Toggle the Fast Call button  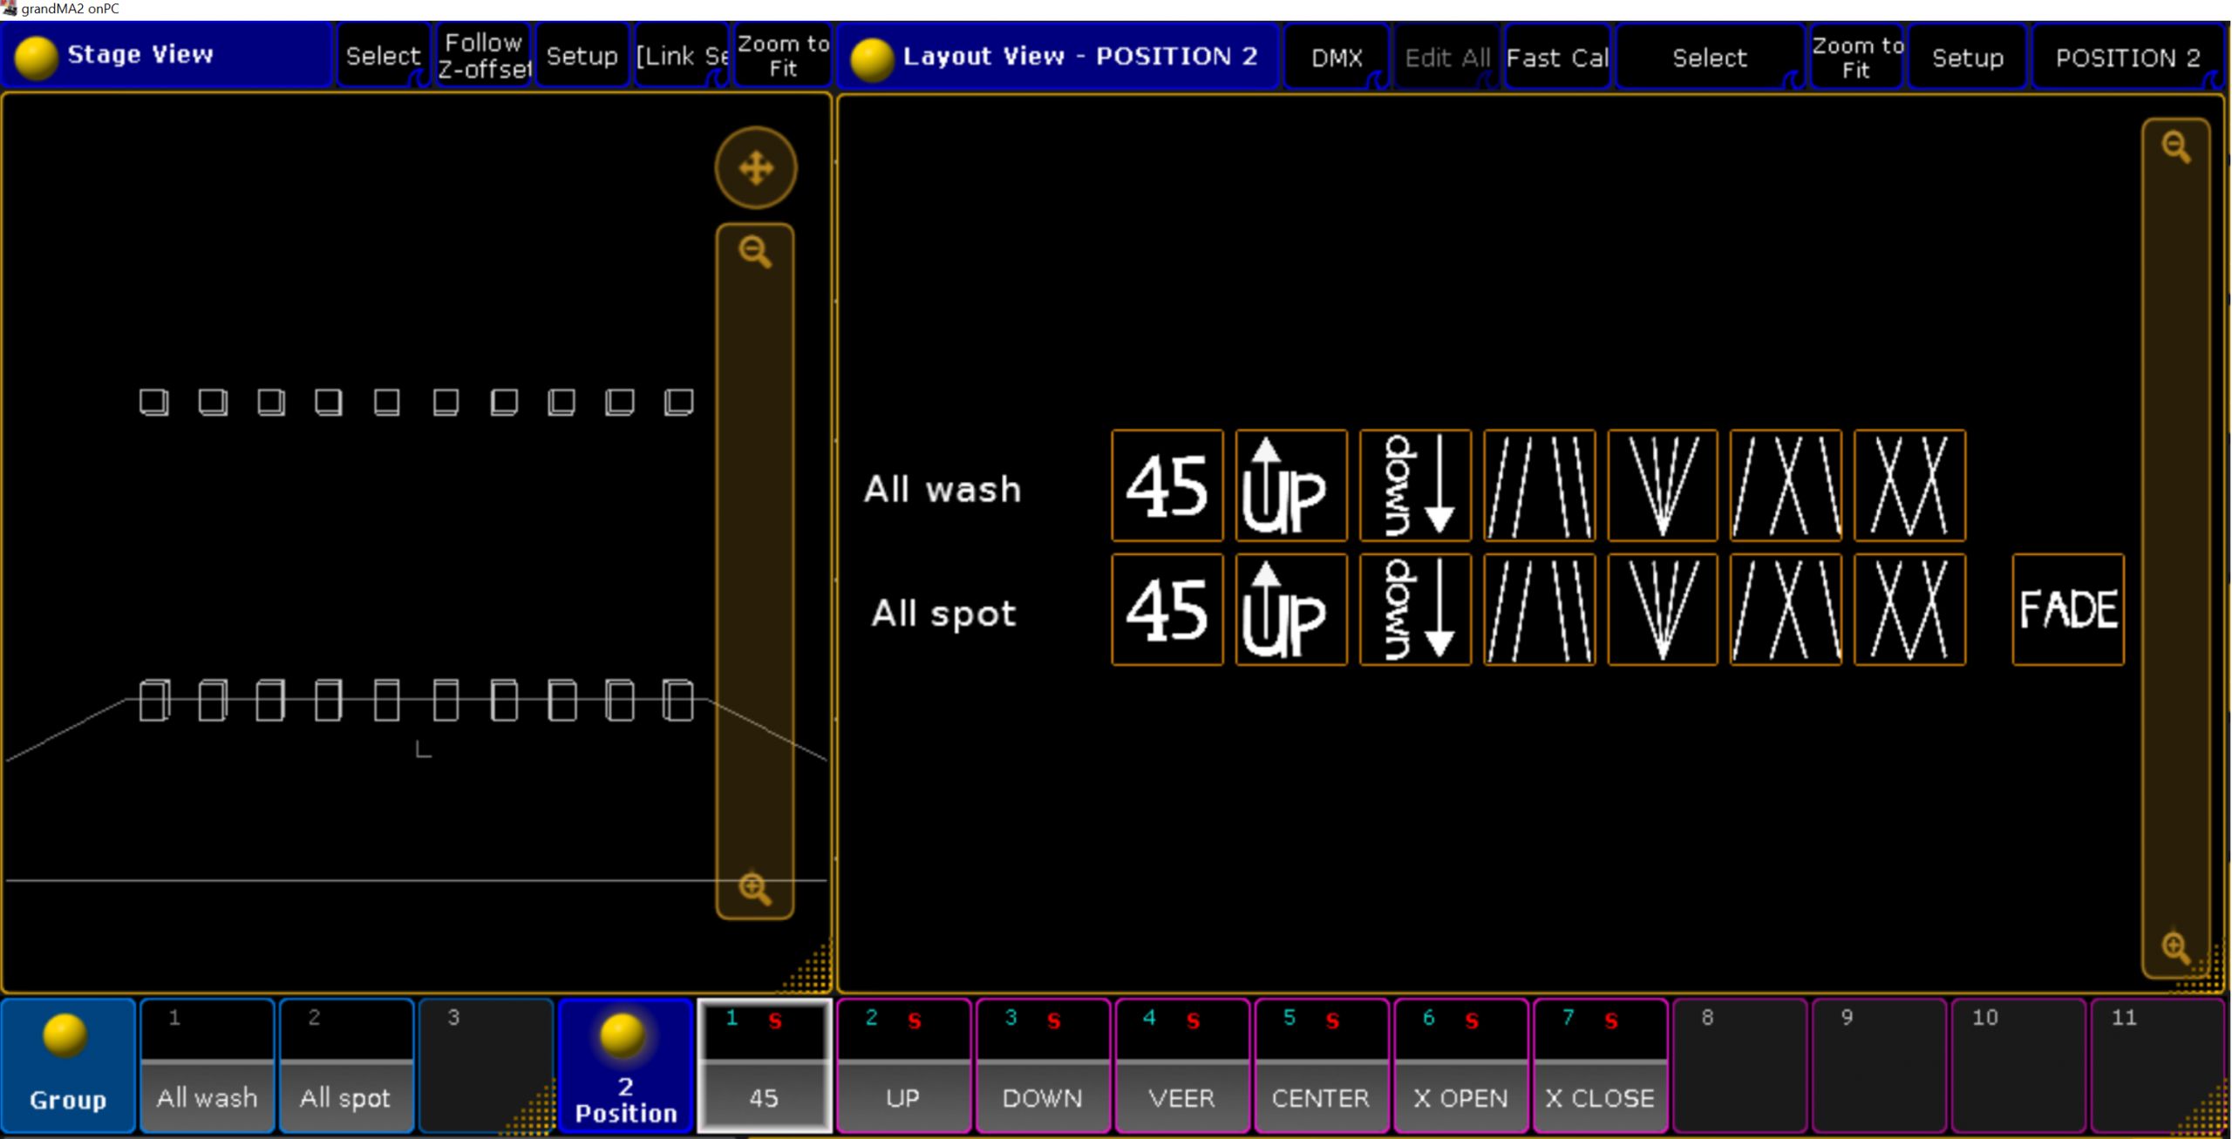pyautogui.click(x=1557, y=58)
